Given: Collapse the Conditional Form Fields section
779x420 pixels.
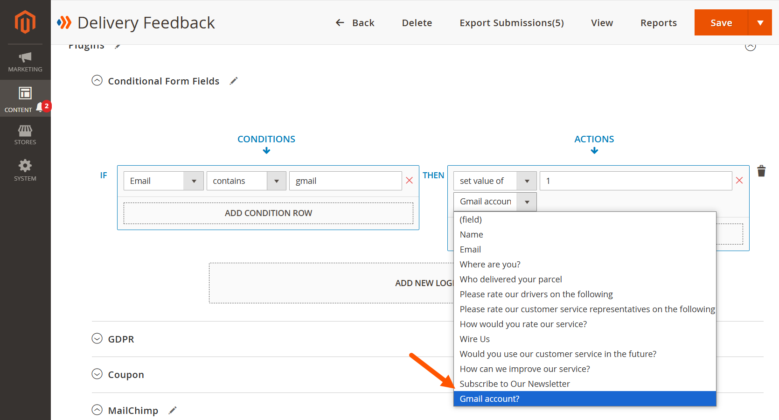Looking at the screenshot, I should (x=97, y=81).
